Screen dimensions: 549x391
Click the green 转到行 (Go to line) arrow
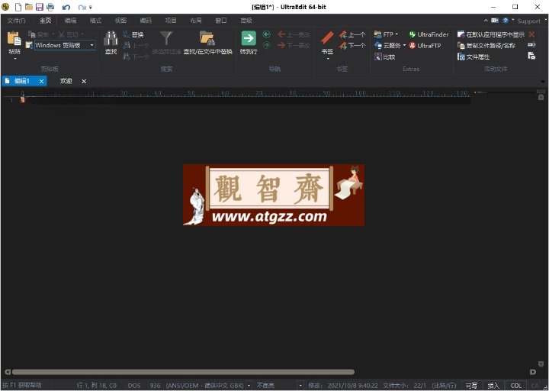point(249,38)
